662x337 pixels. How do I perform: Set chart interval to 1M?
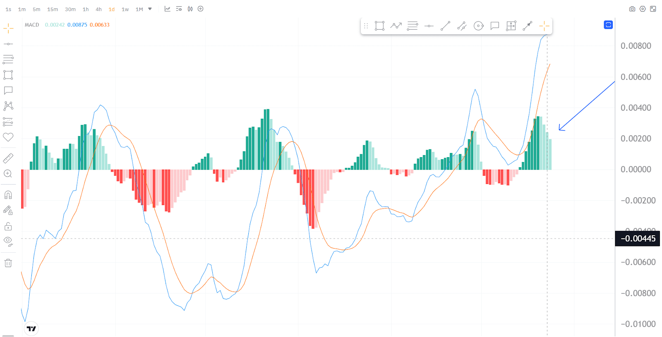point(139,9)
